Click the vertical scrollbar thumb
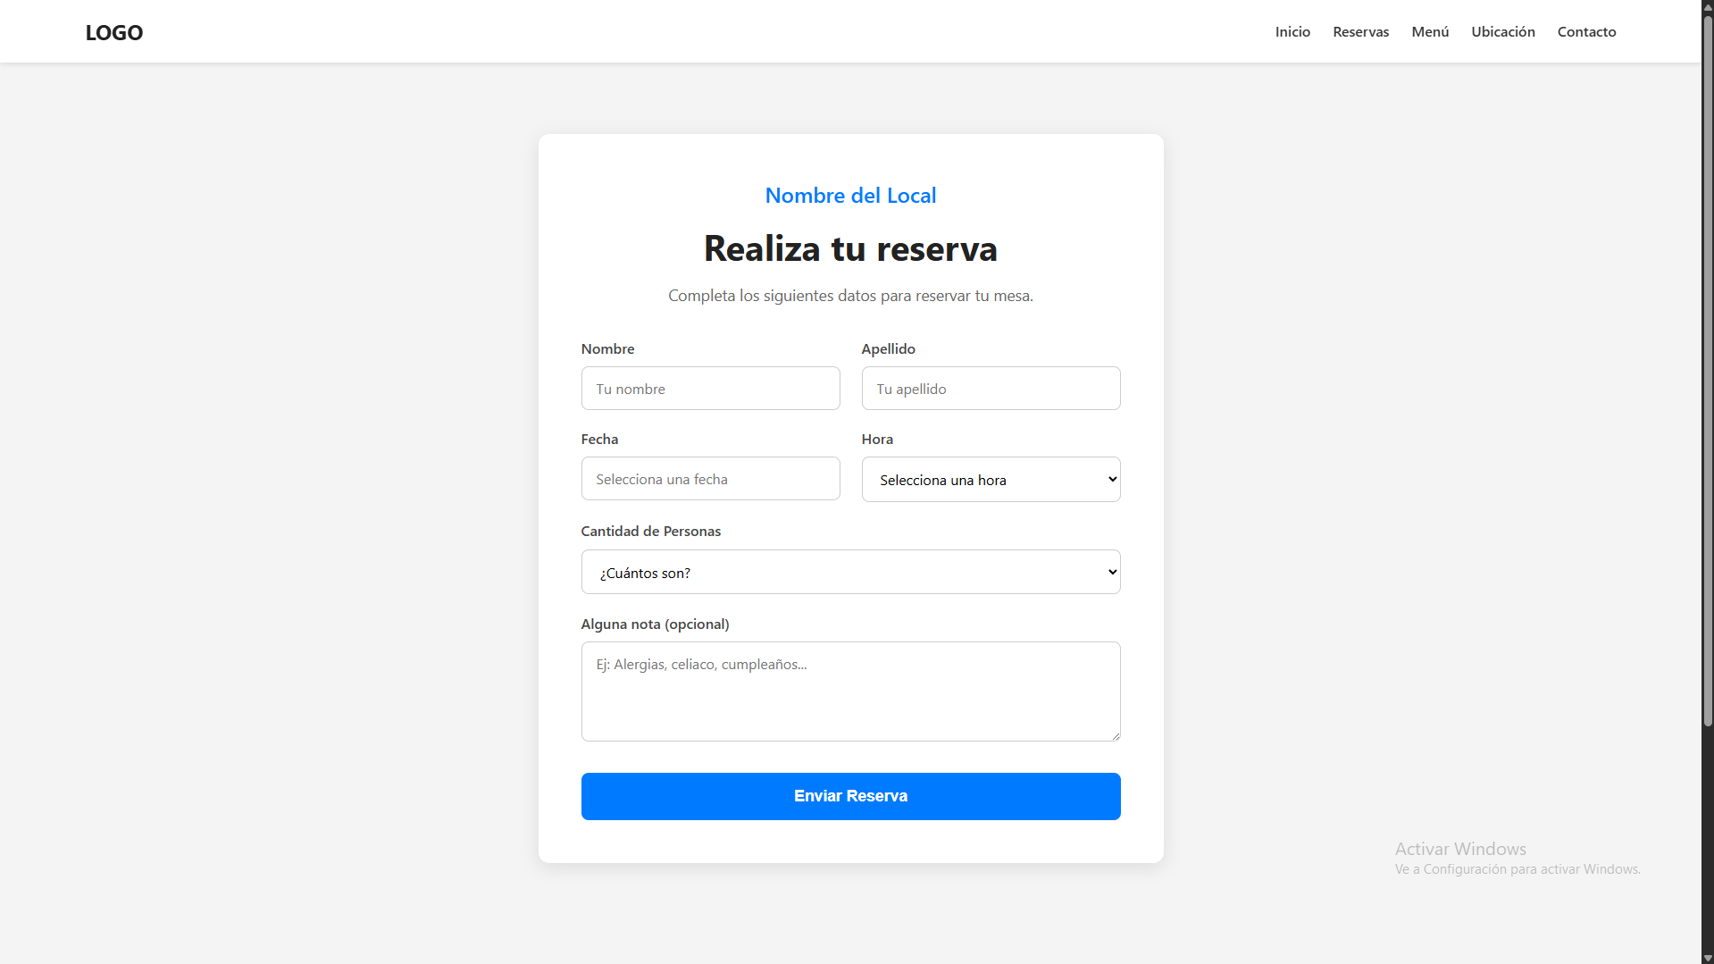Screen dimensions: 1714x964 click(1707, 366)
